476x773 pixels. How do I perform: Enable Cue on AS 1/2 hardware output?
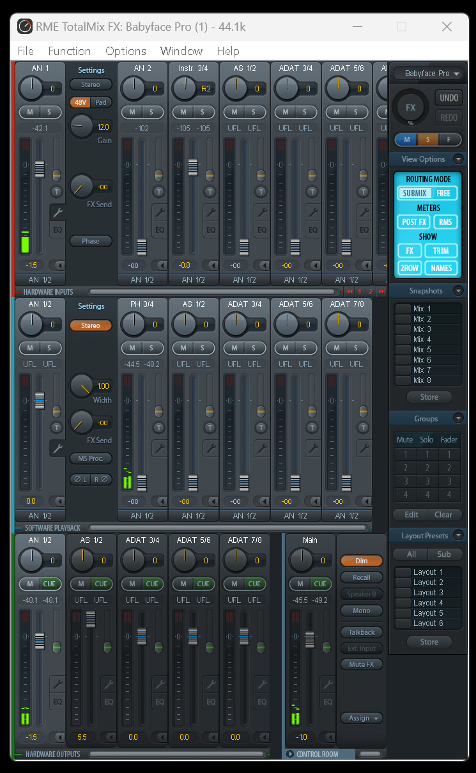click(101, 584)
